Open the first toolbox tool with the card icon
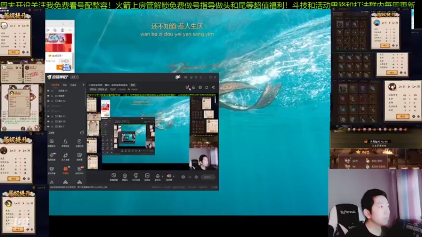Viewport: 422px width, 237px height. click(x=52, y=142)
